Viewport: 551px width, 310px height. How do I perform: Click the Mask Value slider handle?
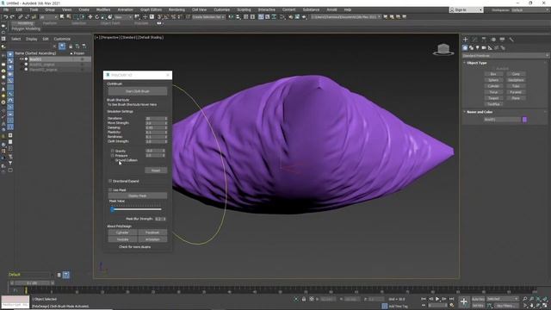click(x=113, y=209)
